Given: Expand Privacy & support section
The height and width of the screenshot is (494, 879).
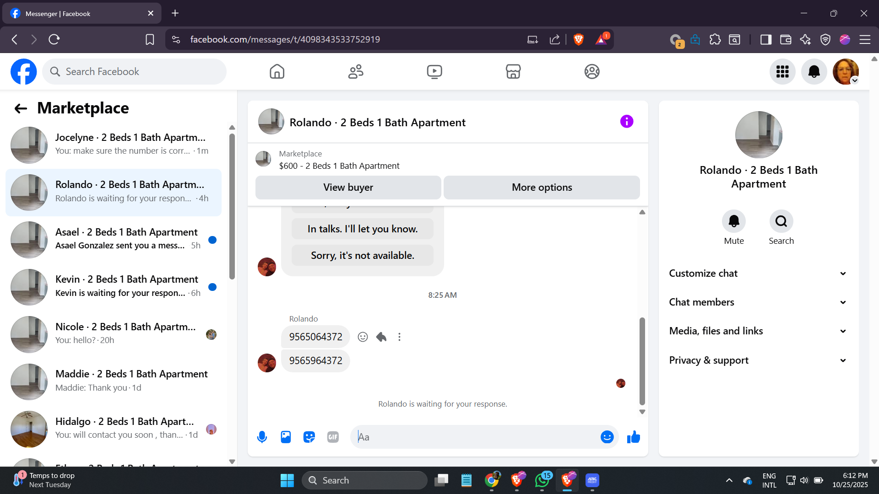Looking at the screenshot, I should (758, 360).
